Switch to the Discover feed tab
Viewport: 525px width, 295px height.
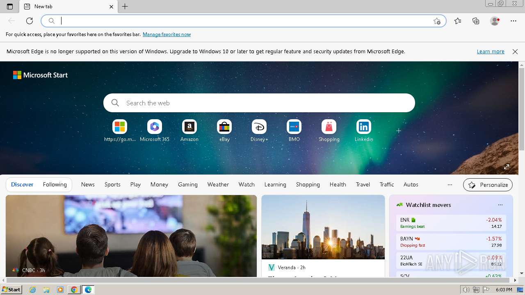[22, 185]
